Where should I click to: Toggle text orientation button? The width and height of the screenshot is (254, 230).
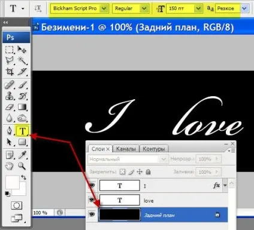(x=38, y=8)
